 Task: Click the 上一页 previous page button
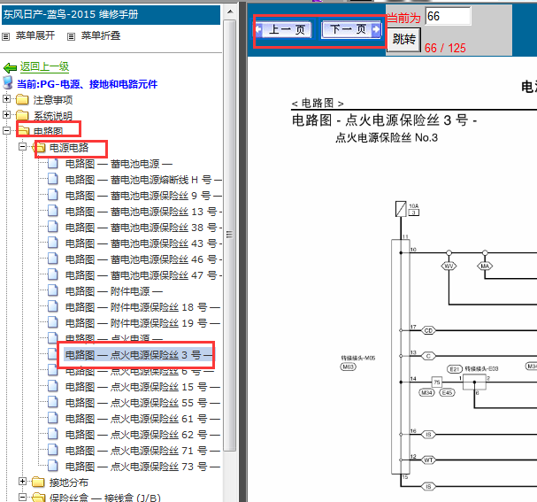(284, 29)
